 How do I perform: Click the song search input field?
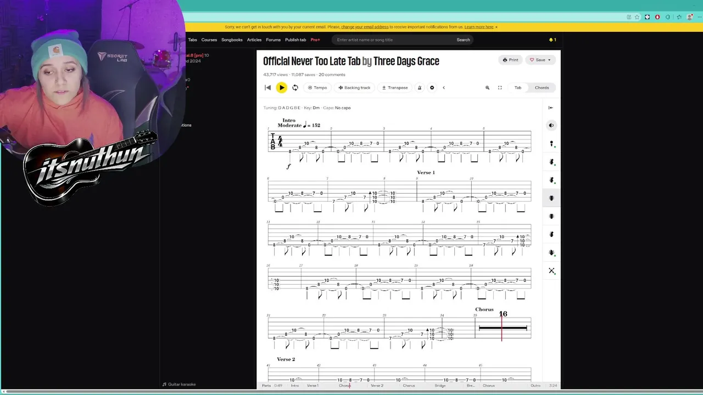point(394,39)
